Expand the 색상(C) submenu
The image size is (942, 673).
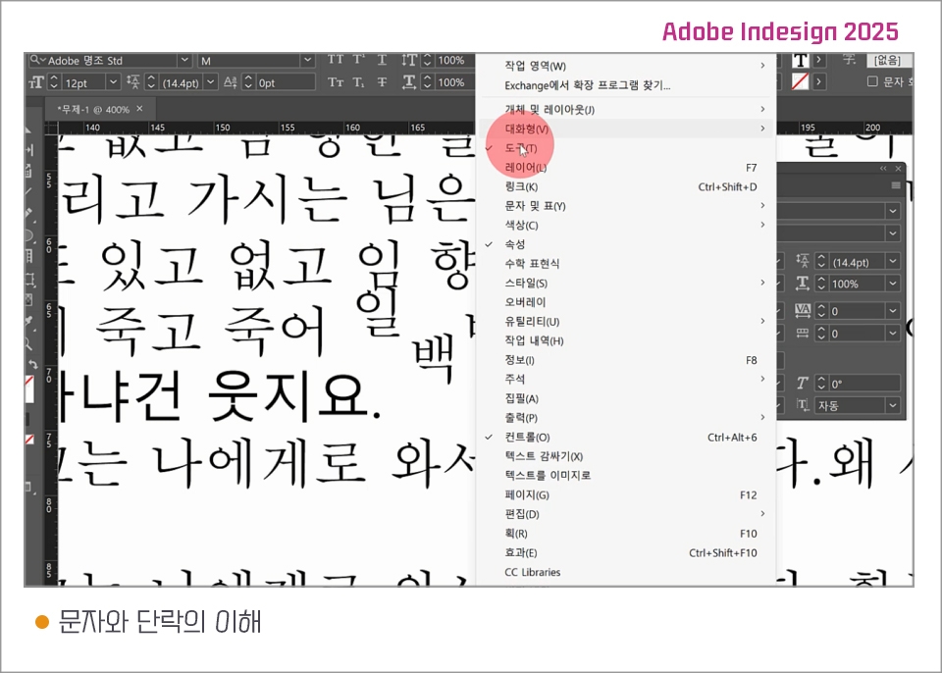tap(625, 225)
